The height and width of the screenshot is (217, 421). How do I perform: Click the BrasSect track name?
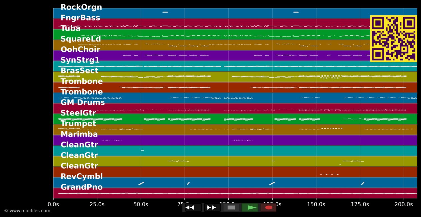[80, 70]
